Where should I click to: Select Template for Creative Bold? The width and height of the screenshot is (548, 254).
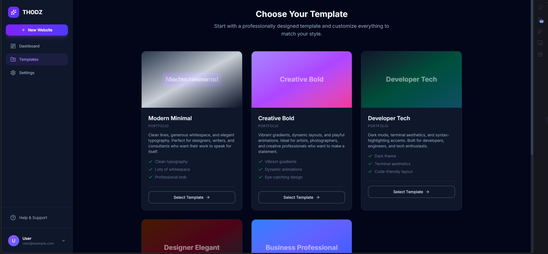tap(302, 197)
